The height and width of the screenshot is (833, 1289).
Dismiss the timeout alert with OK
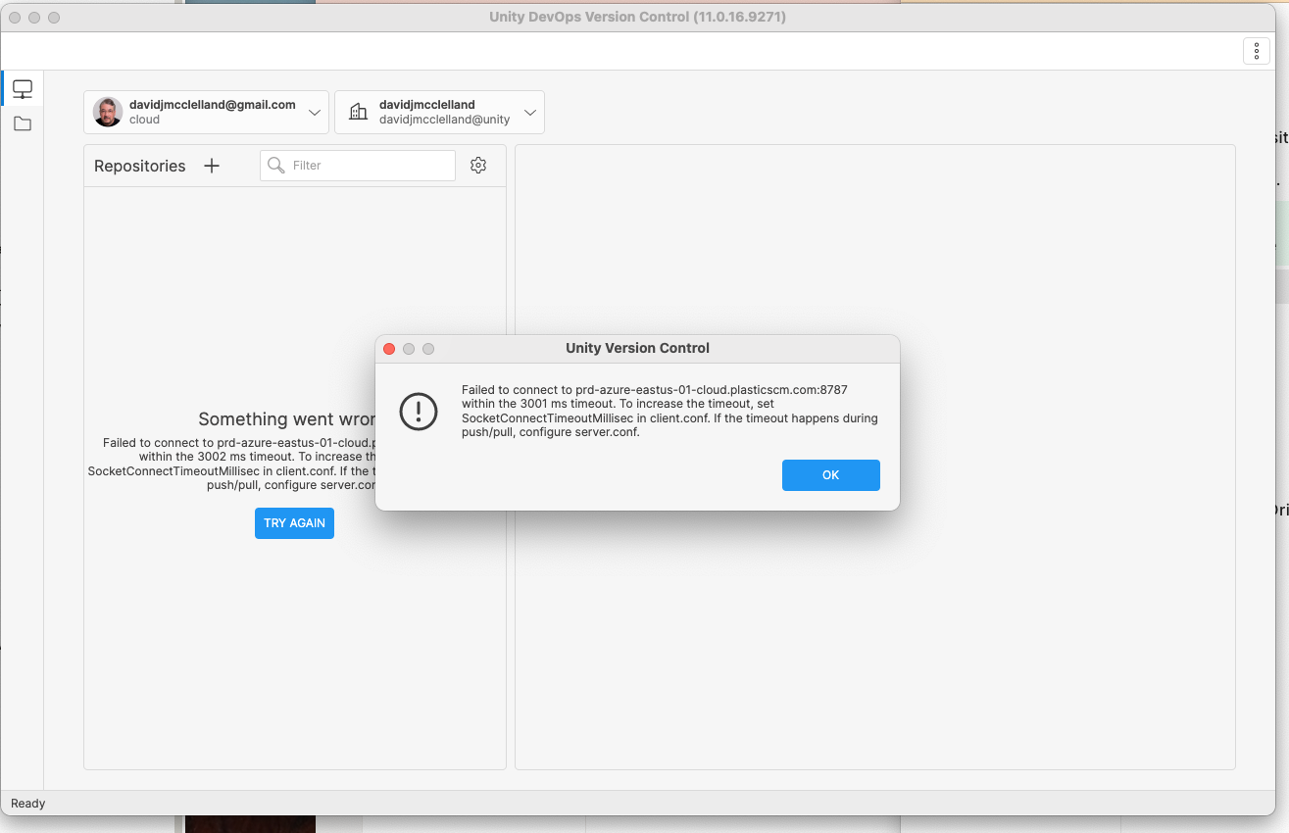click(x=830, y=474)
